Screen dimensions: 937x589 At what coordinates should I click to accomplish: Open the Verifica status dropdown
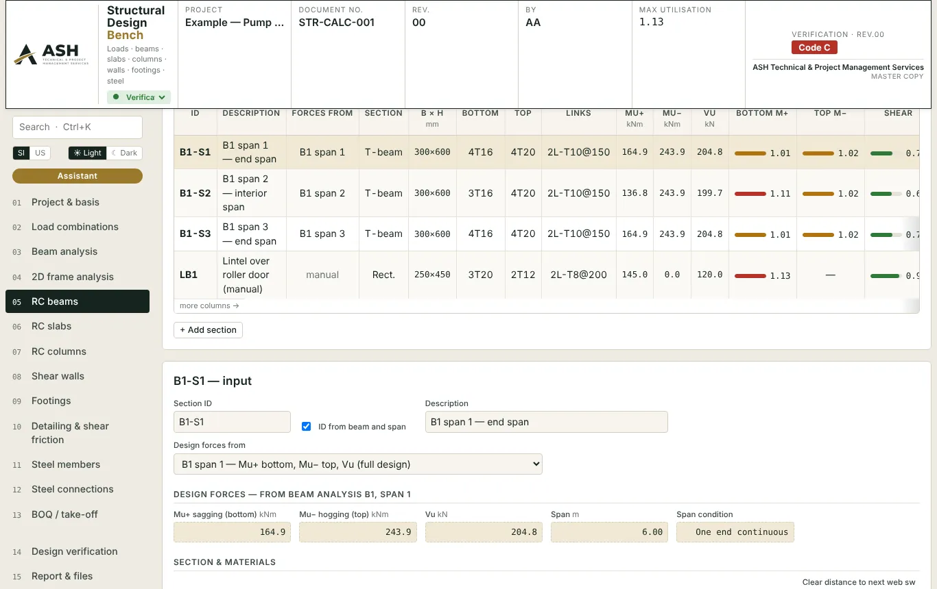tap(139, 97)
